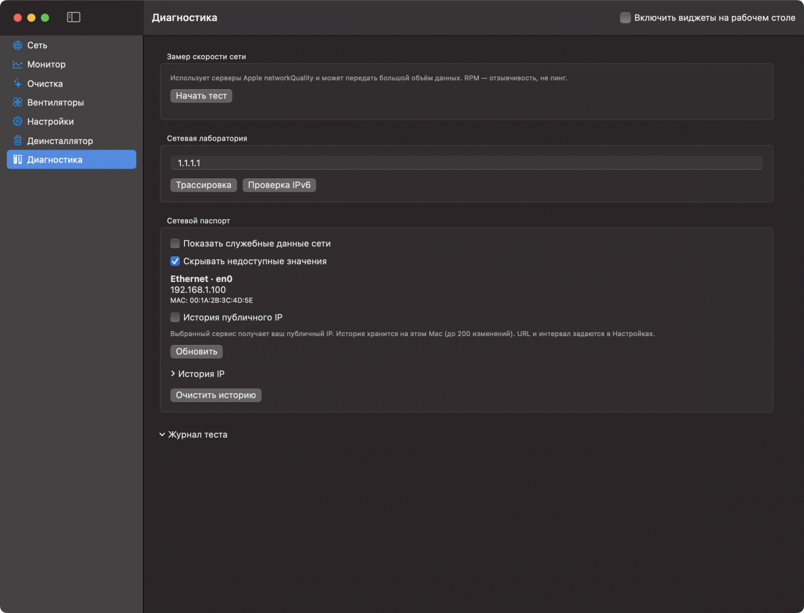Run Трассировка for the entered host

pyautogui.click(x=204, y=185)
